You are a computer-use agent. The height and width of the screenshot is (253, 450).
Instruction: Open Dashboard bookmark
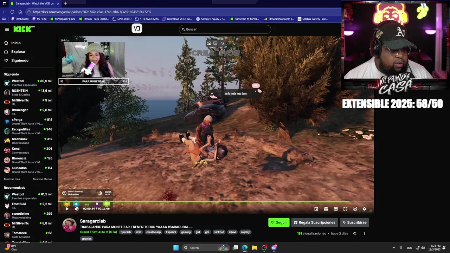click(x=20, y=19)
